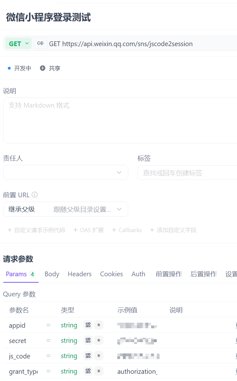Image resolution: width=237 pixels, height=381 pixels.
Task: Toggle the secret required asterisk
Action: tap(99, 341)
